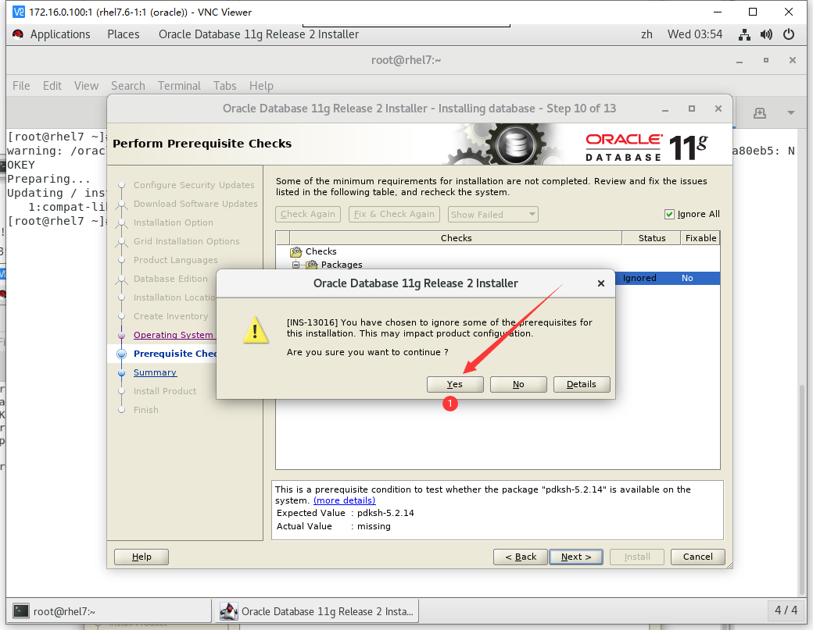Click the Checks folder icon
Screen dimensions: 813x630
coord(296,251)
